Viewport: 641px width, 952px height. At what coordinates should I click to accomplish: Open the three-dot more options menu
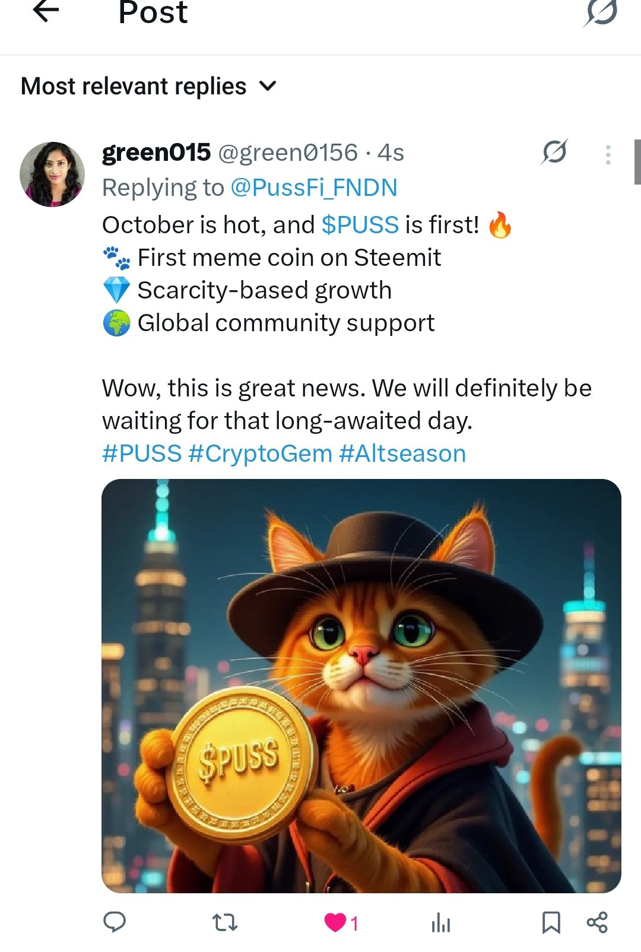tap(608, 154)
